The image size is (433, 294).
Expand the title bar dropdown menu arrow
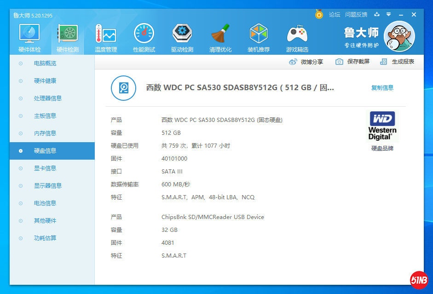click(x=389, y=15)
